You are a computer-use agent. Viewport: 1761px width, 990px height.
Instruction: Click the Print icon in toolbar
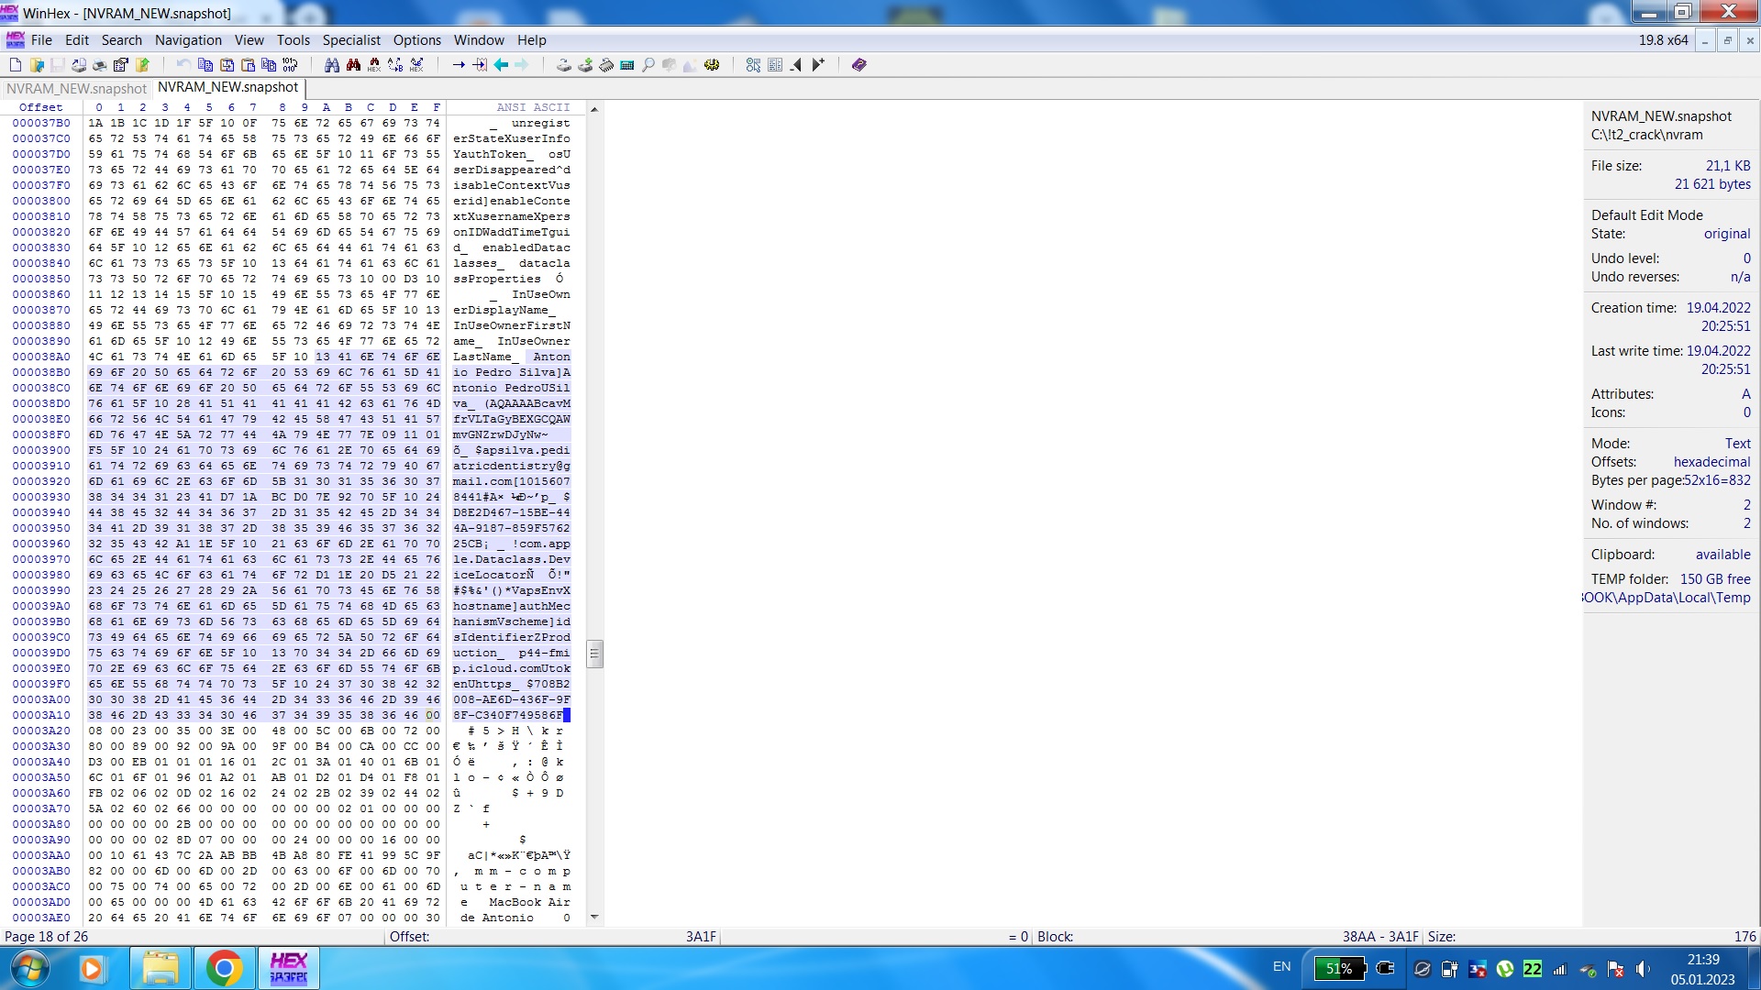(x=99, y=65)
